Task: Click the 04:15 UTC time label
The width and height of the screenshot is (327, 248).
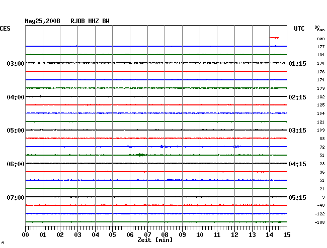Action: 297,164
